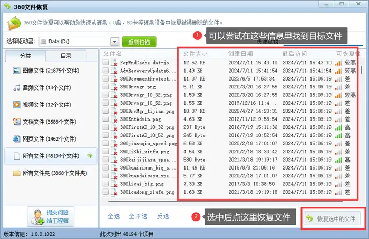Click the 音频文件 music note icon

coord(16,88)
